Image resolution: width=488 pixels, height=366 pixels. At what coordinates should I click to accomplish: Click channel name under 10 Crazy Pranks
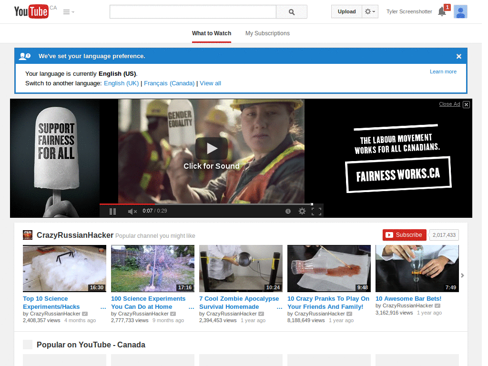click(x=320, y=314)
